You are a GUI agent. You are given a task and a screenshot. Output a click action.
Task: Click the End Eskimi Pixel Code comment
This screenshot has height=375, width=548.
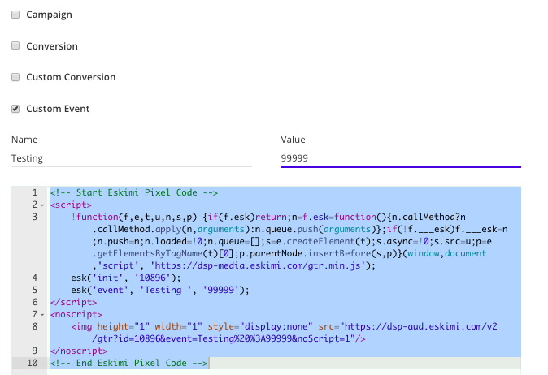tap(128, 363)
